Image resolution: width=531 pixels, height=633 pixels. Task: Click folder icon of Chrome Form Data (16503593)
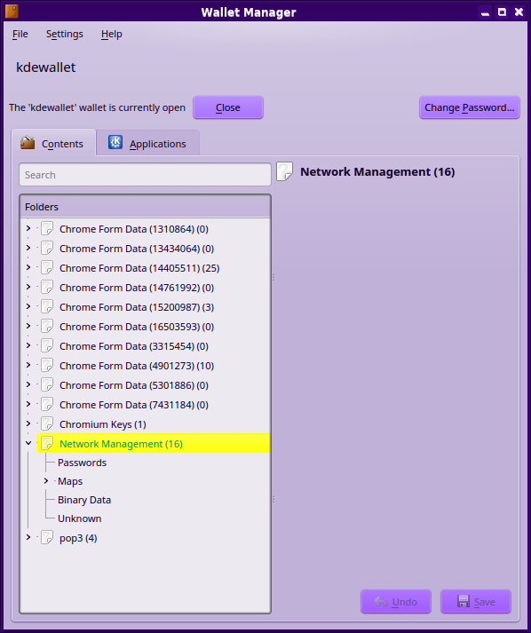tap(47, 326)
